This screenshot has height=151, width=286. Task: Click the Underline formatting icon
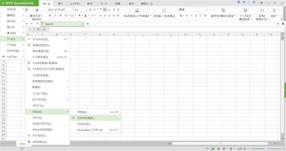[60, 16]
